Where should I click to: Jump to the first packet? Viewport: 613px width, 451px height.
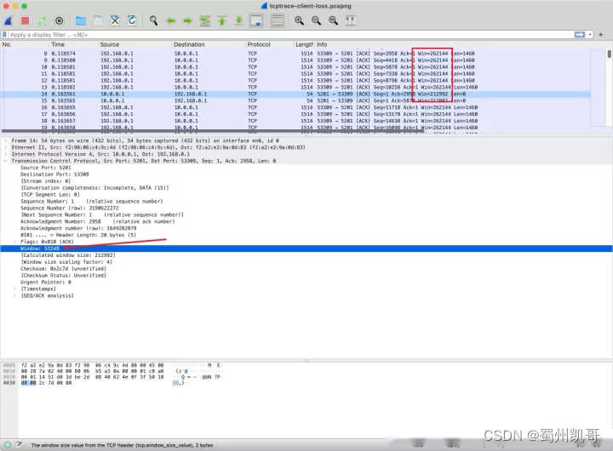(222, 20)
